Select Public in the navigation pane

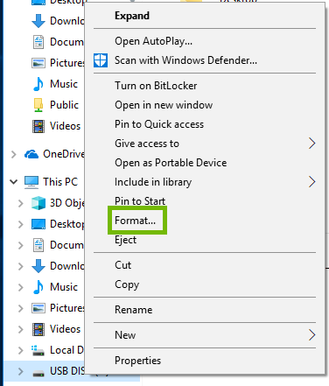(64, 105)
